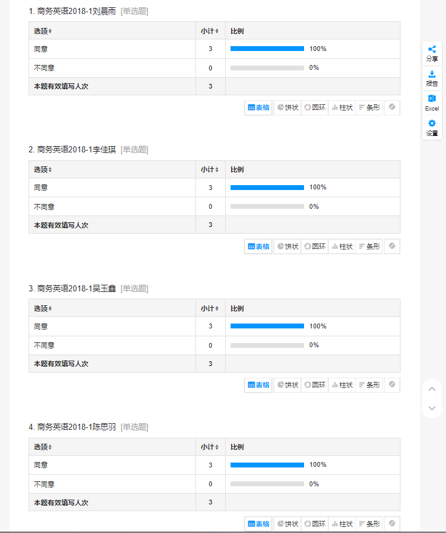
Task: Jump down using the down chevron button
Action: tap(432, 408)
